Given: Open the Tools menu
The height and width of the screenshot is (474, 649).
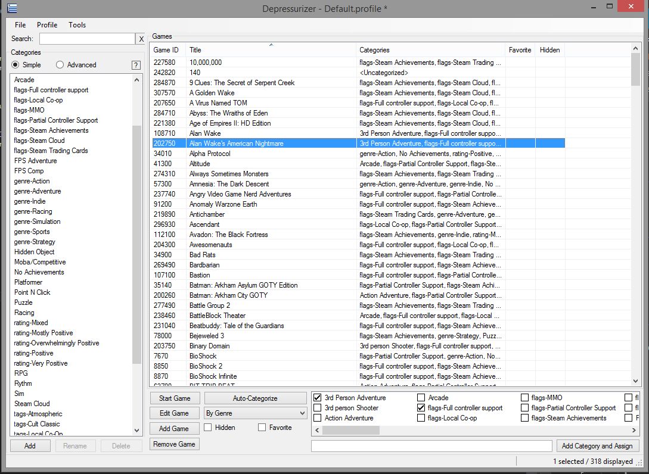Looking at the screenshot, I should click(76, 24).
